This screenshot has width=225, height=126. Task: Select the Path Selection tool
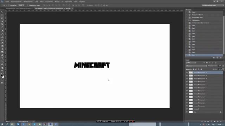pyautogui.click(x=2, y=62)
